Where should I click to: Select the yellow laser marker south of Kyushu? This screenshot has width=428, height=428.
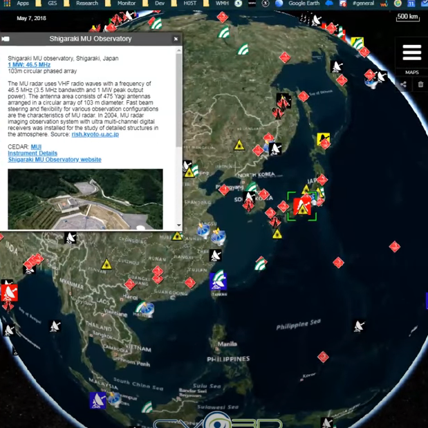click(277, 234)
